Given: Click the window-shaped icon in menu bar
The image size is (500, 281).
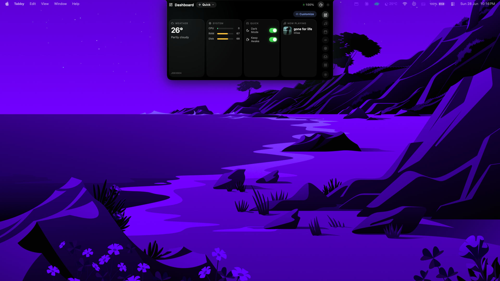Looking at the screenshot, I should (x=357, y=4).
